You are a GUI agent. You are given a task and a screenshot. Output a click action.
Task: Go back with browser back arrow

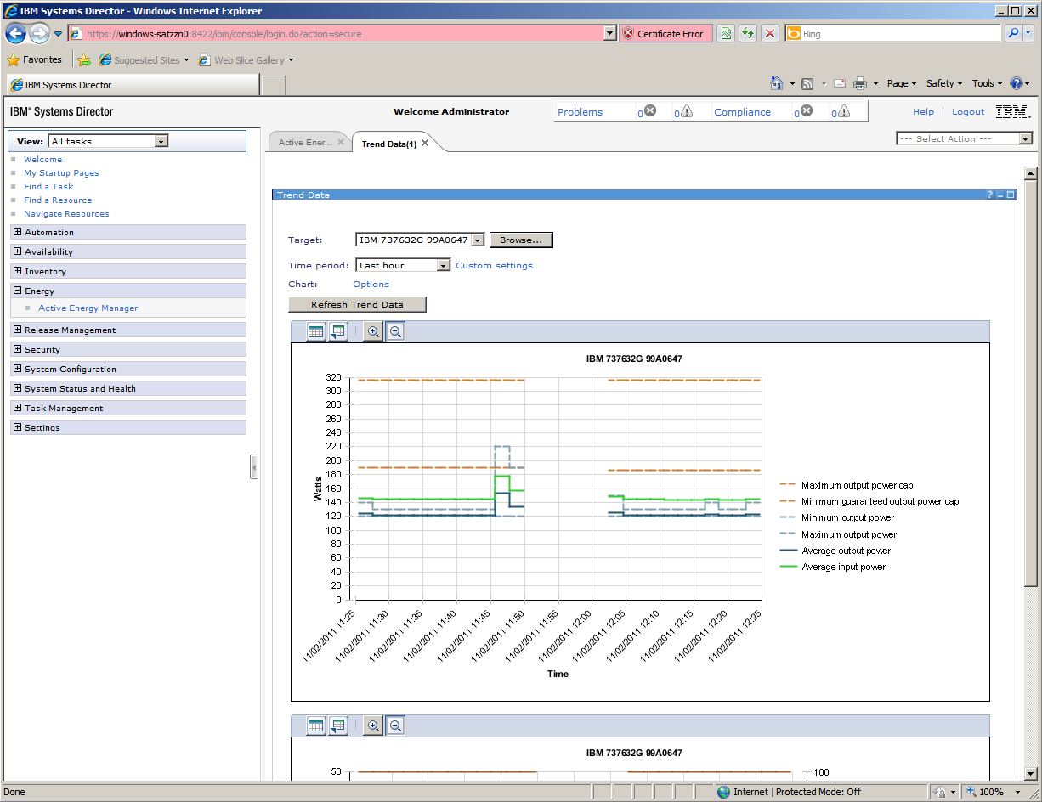(16, 33)
